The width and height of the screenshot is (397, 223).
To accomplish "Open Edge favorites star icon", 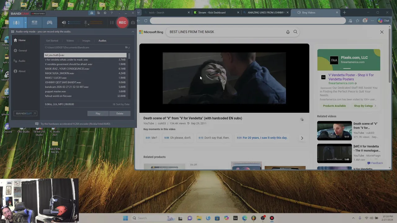I will point(358,21).
